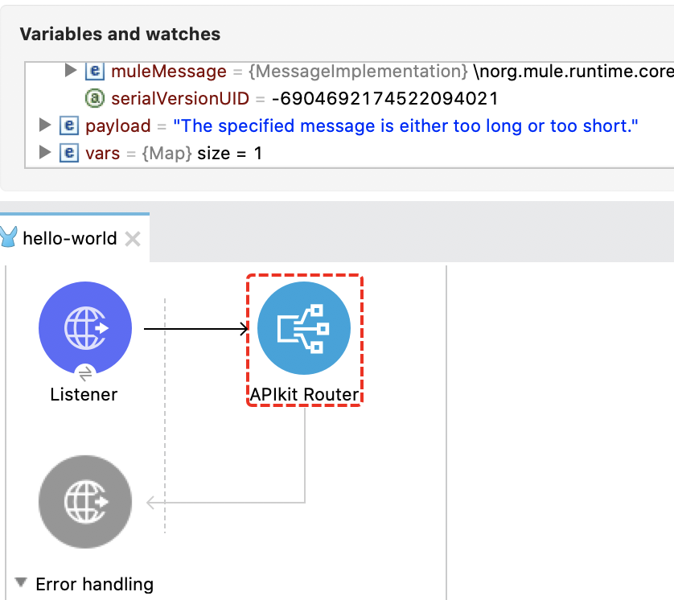Image resolution: width=674 pixels, height=600 pixels.
Task: Click the sync arrows badge below the Listener
Action: pyautogui.click(x=84, y=372)
